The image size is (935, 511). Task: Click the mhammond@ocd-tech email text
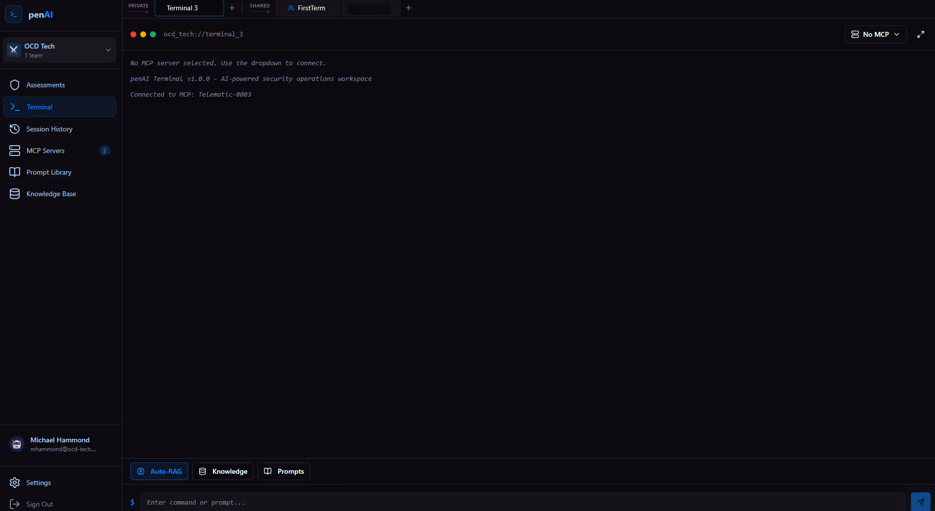coord(63,449)
